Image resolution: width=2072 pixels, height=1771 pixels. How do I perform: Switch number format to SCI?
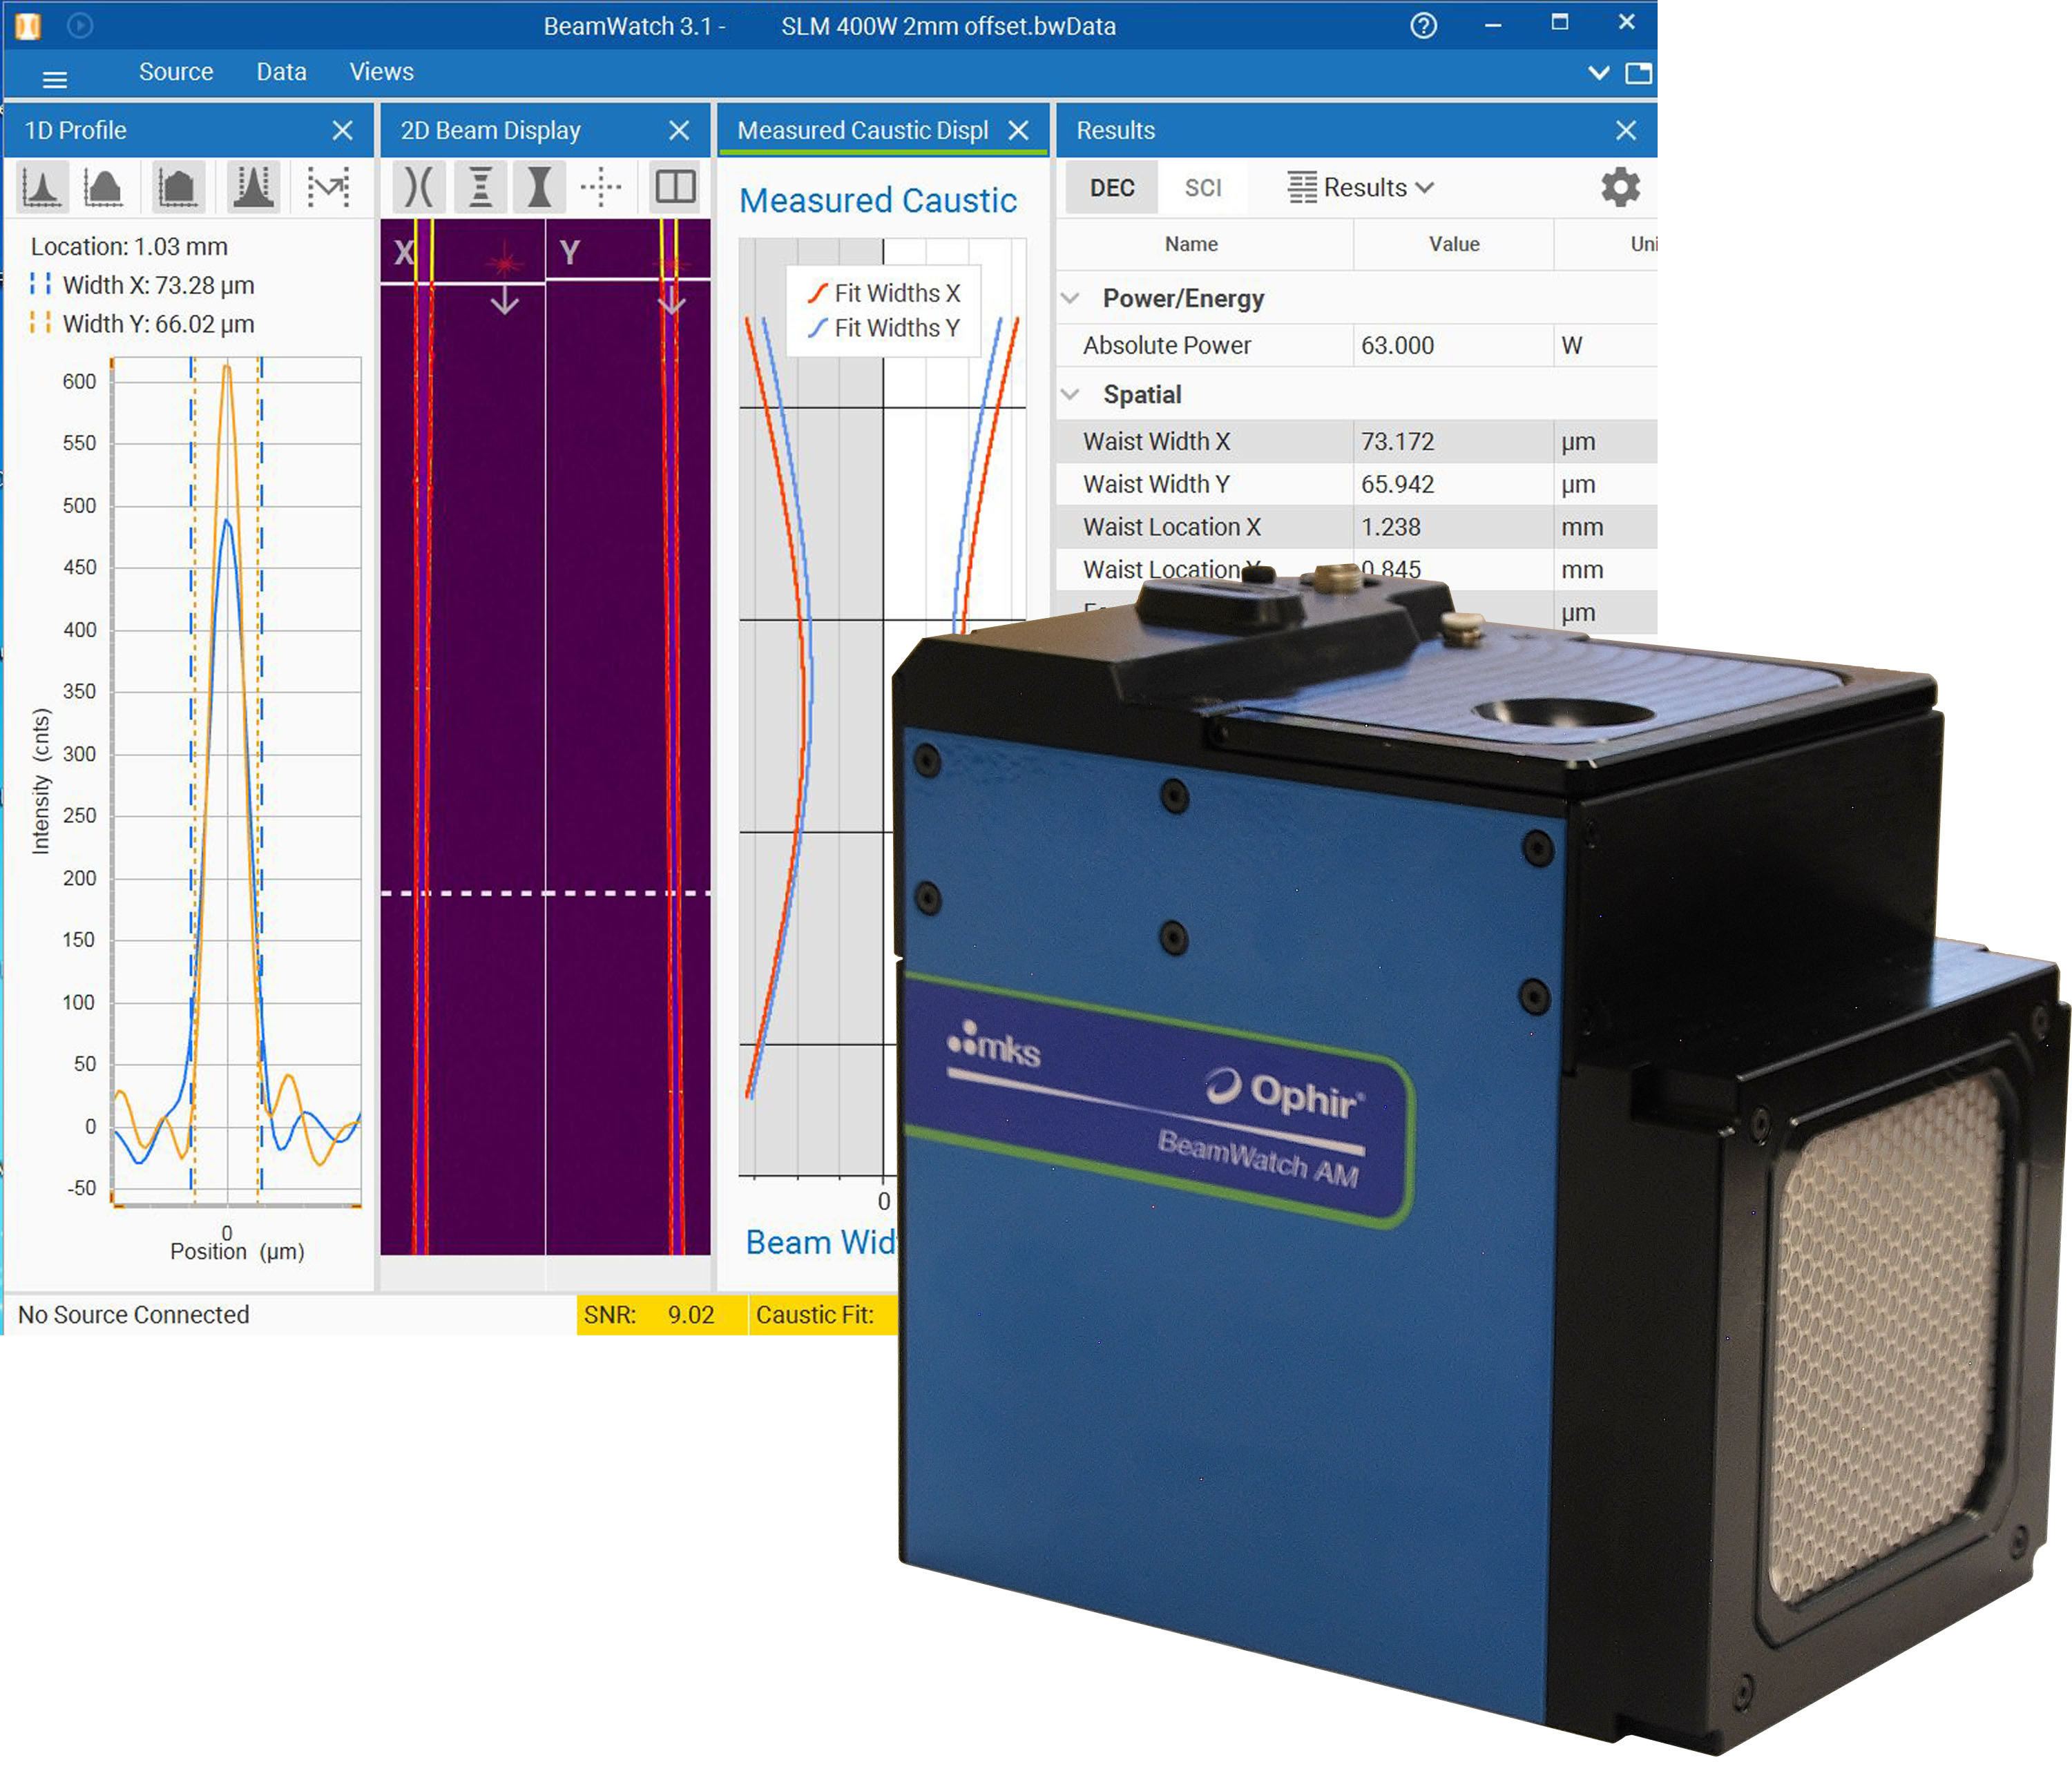1203,188
